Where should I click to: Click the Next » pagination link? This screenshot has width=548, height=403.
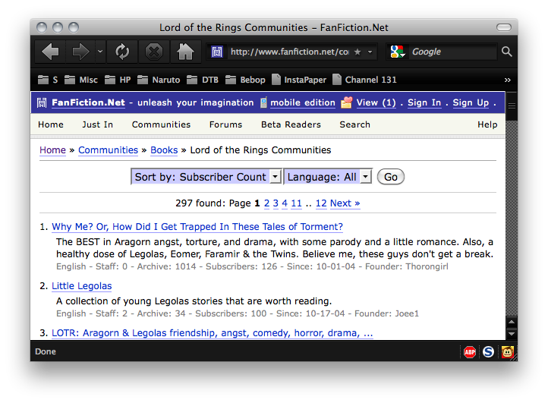tap(345, 203)
